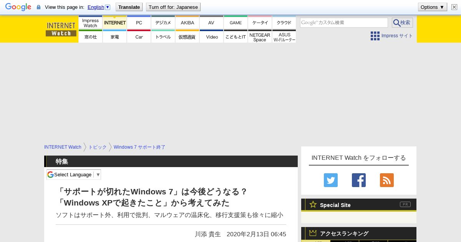This screenshot has width=461, height=242.
Task: Click the article headline about Windows 7
Action: (x=152, y=197)
